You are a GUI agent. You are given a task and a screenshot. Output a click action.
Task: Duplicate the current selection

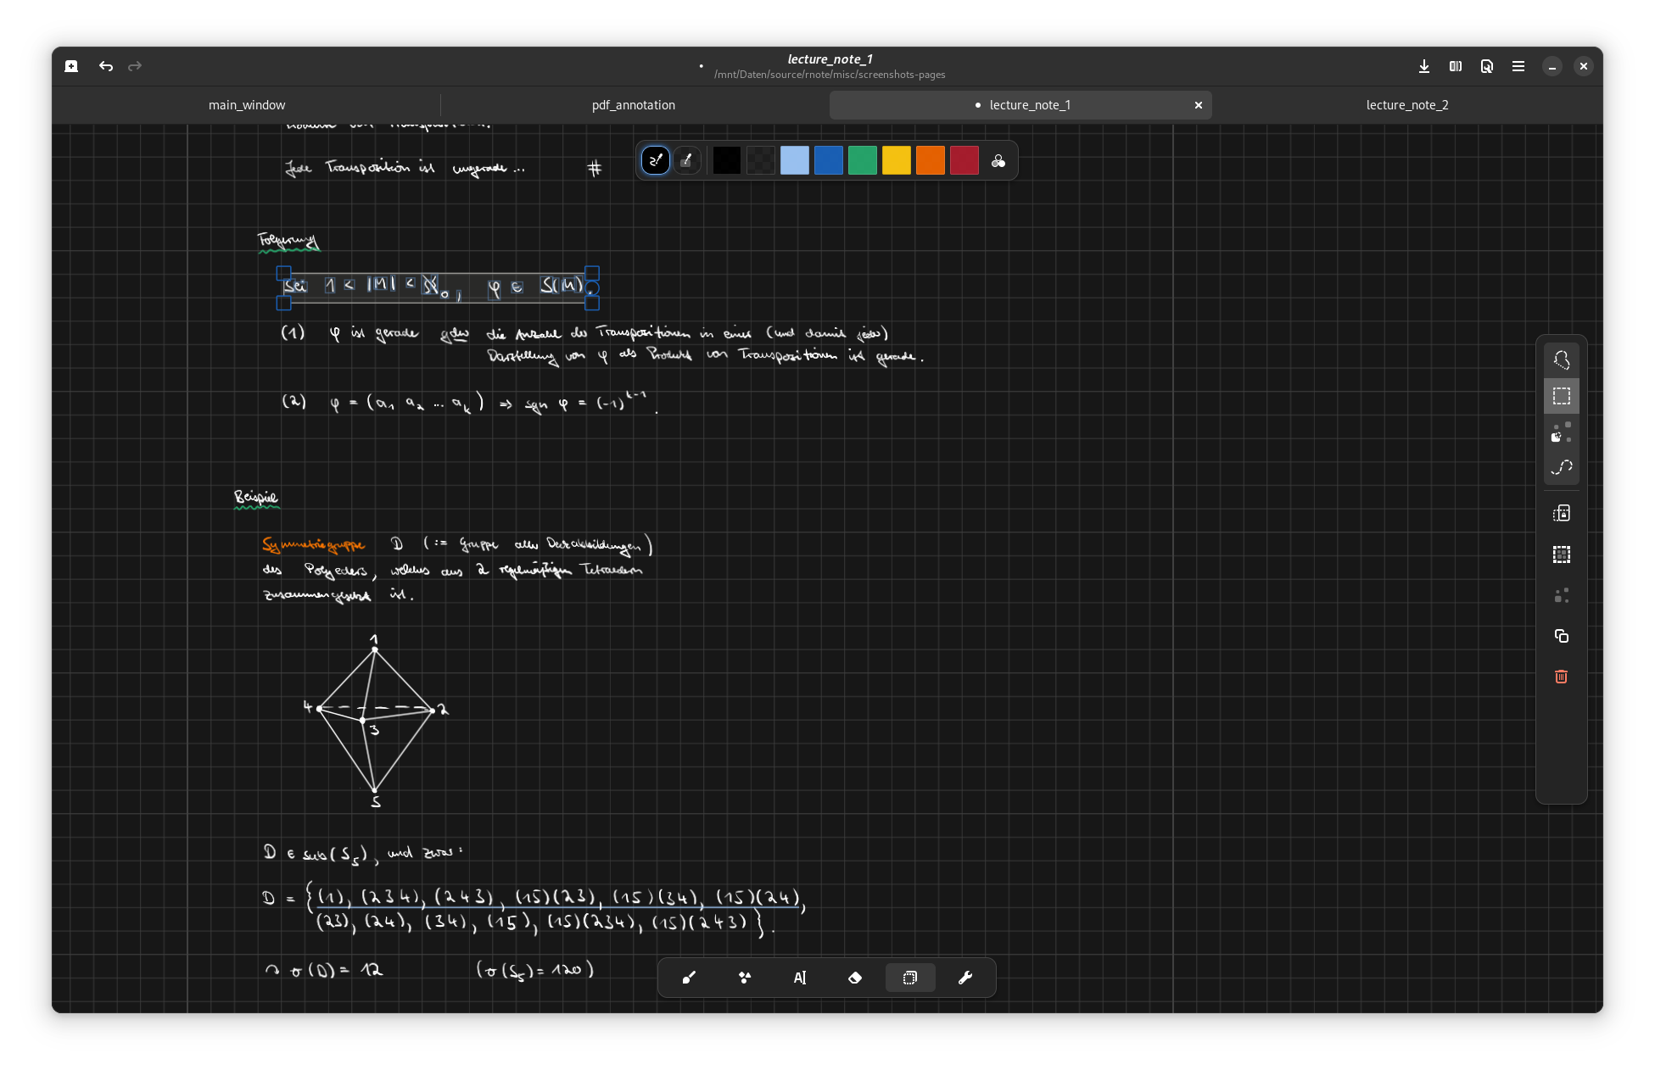coord(1561,636)
